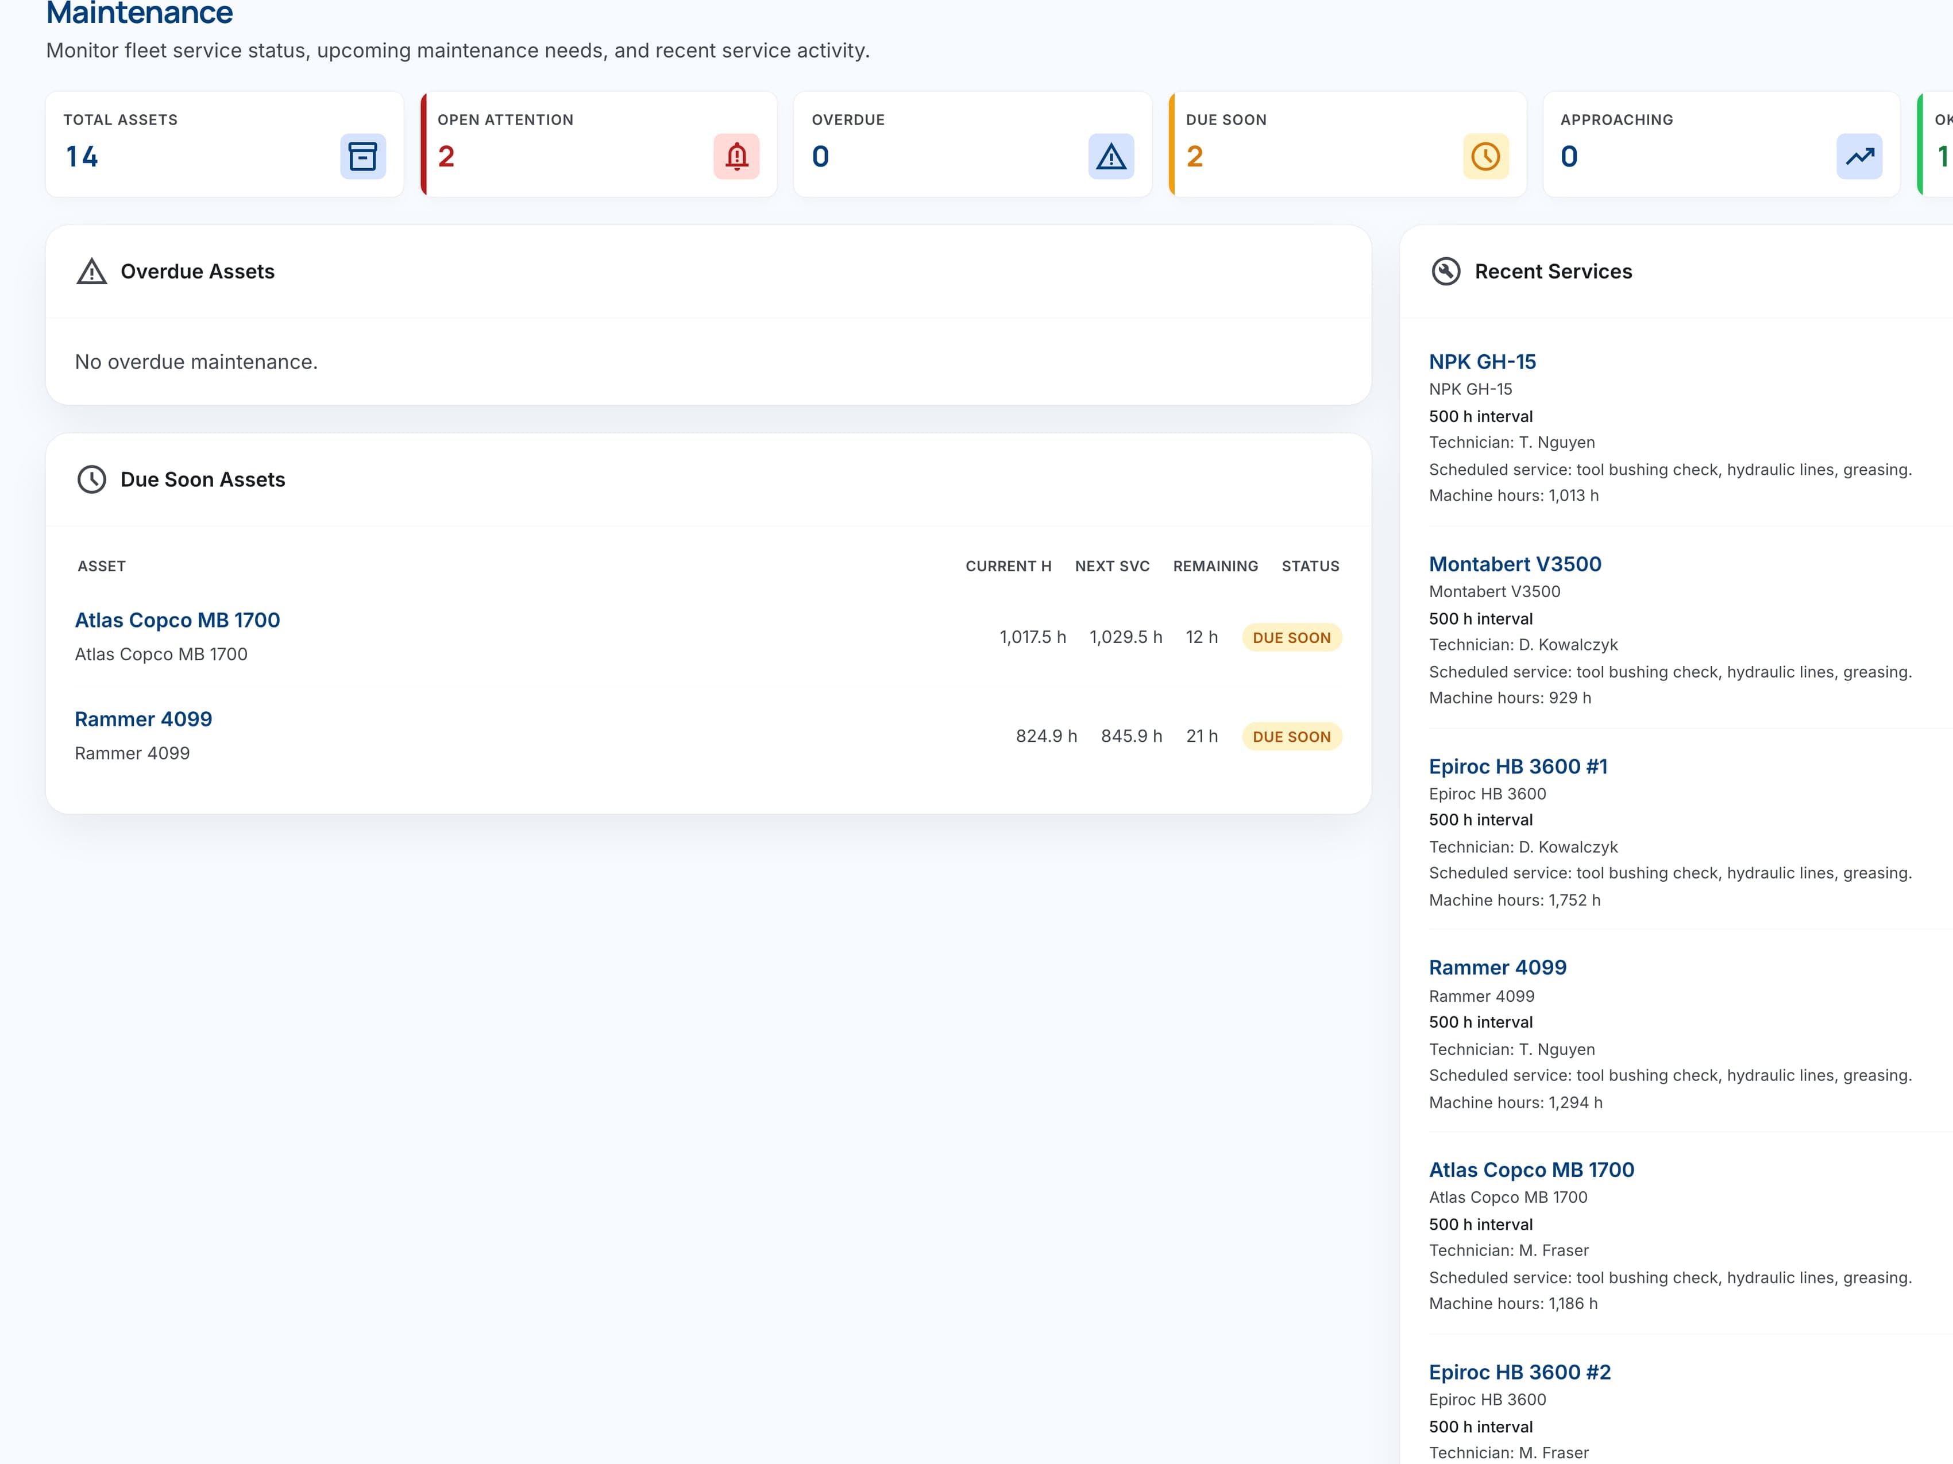
Task: Click the Open Attention bell icon
Action: tap(736, 156)
